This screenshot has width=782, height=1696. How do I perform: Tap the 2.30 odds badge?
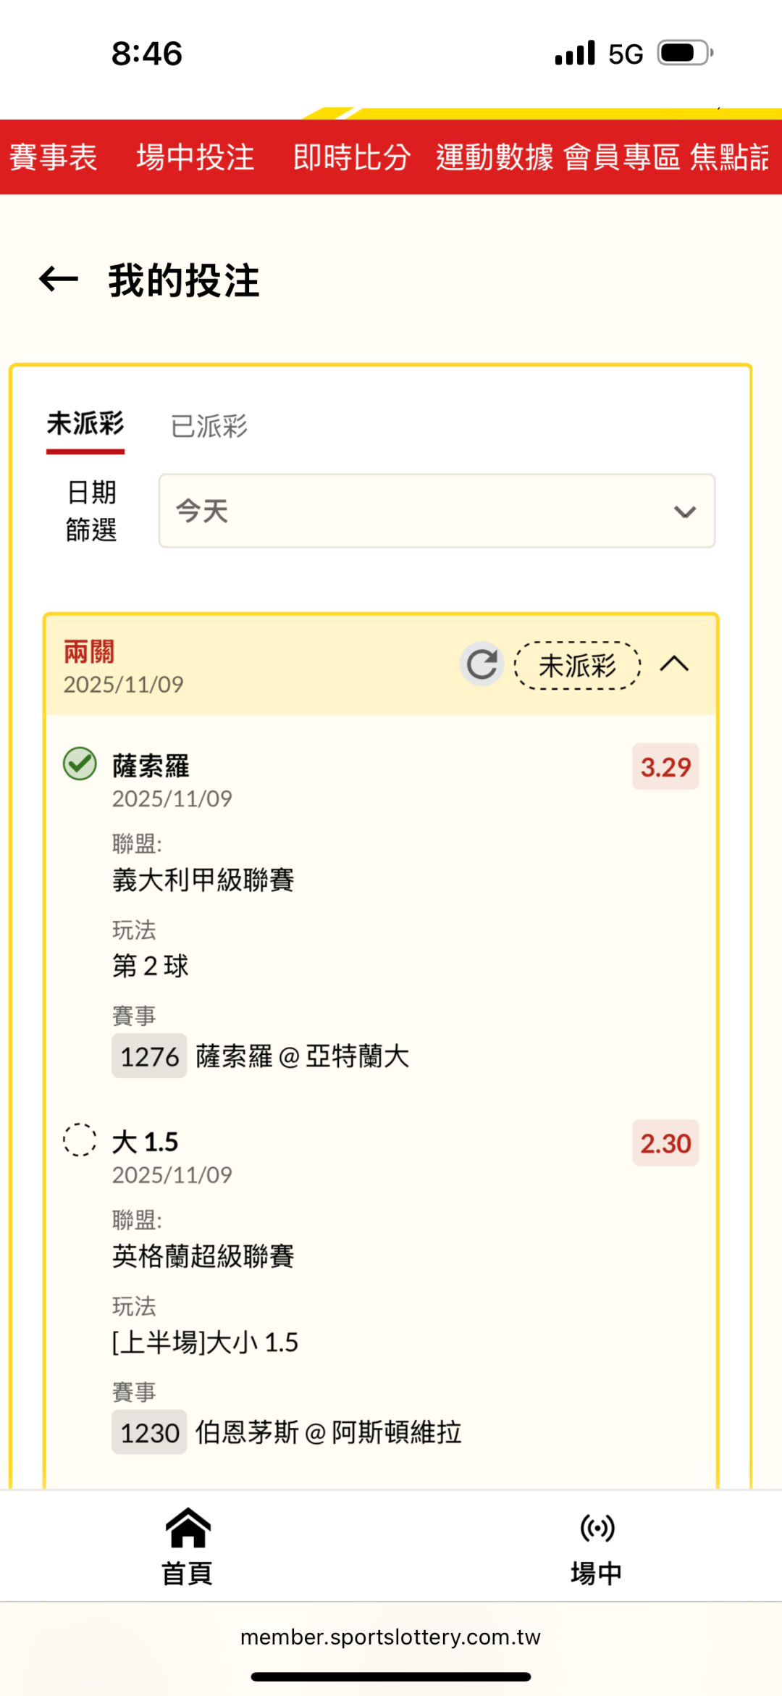[x=665, y=1143]
